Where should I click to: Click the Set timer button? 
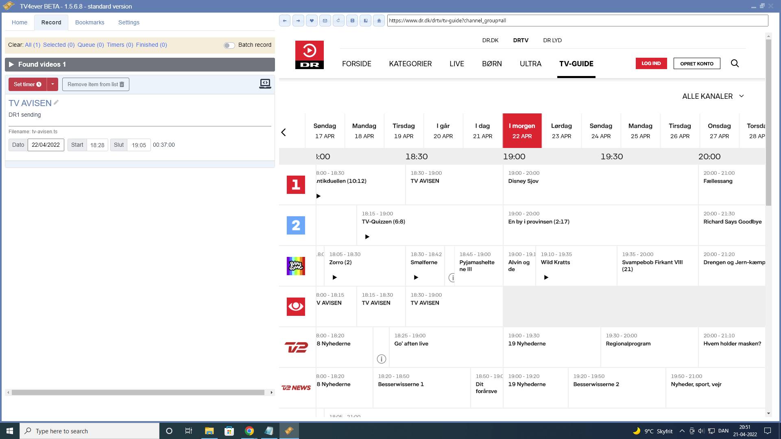click(28, 84)
